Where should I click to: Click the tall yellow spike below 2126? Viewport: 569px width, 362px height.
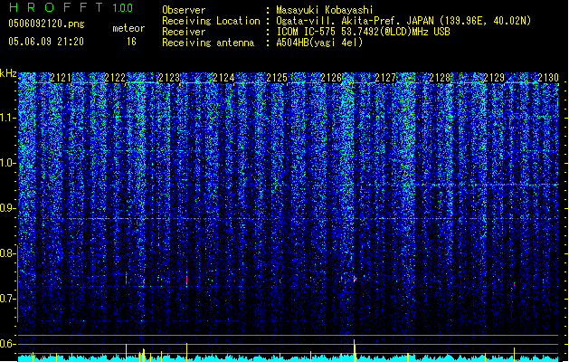pyautogui.click(x=355, y=350)
